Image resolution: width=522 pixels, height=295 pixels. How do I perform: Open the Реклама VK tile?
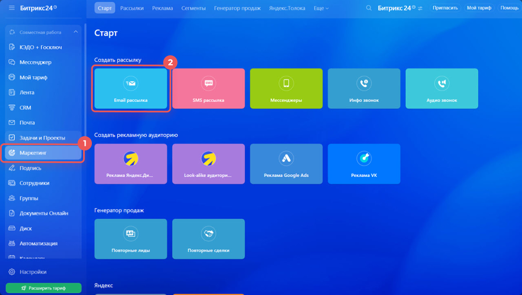coord(364,164)
